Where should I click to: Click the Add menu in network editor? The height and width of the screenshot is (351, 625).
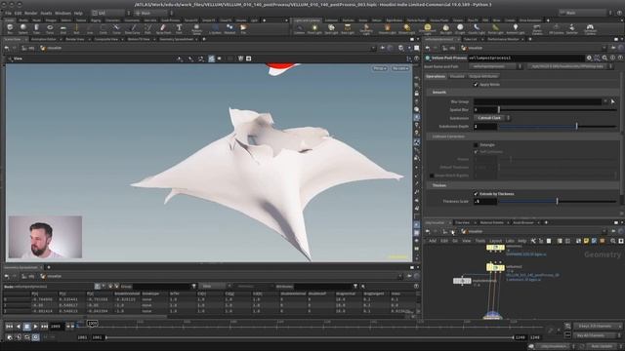433,241
